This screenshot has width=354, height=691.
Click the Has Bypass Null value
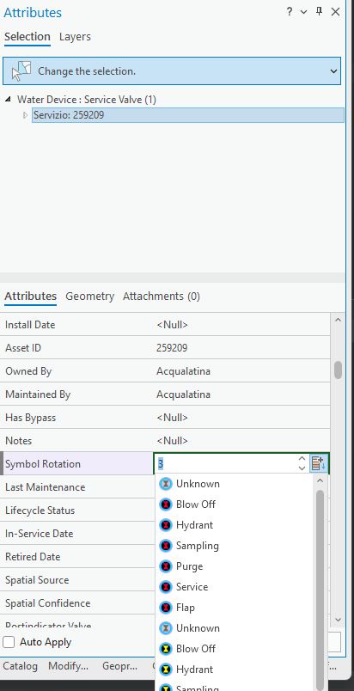[172, 418]
